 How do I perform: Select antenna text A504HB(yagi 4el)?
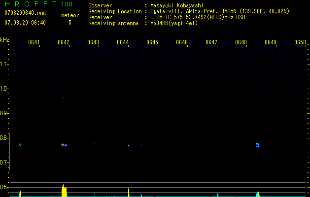[x=174, y=23]
